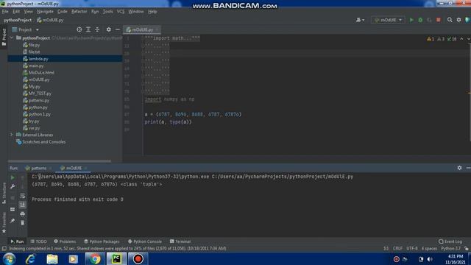Open the user account icon menu
Image resolution: width=471 pixels, height=265 pixels.
click(360, 20)
